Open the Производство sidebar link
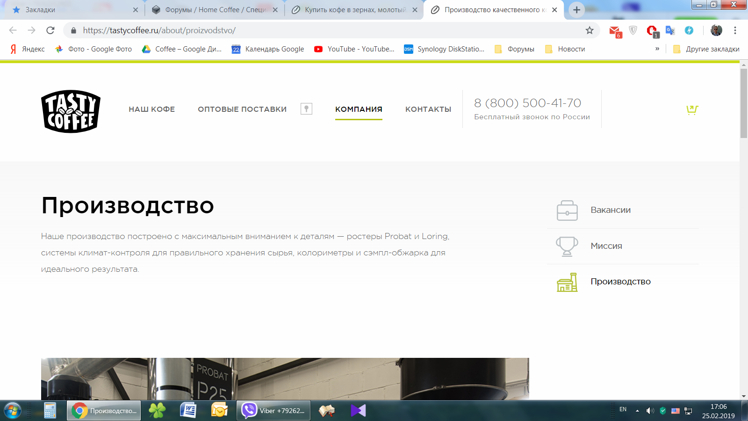748x421 pixels. coord(620,282)
